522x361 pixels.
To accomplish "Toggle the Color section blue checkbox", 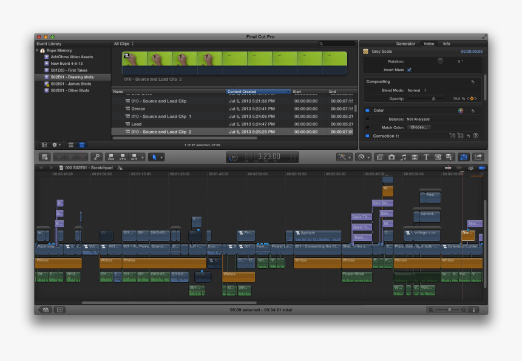I will click(x=368, y=110).
